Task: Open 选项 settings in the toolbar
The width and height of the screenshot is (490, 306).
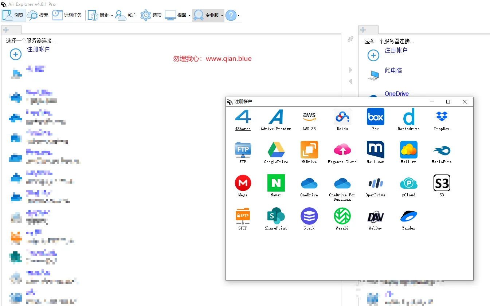Action: 151,15
